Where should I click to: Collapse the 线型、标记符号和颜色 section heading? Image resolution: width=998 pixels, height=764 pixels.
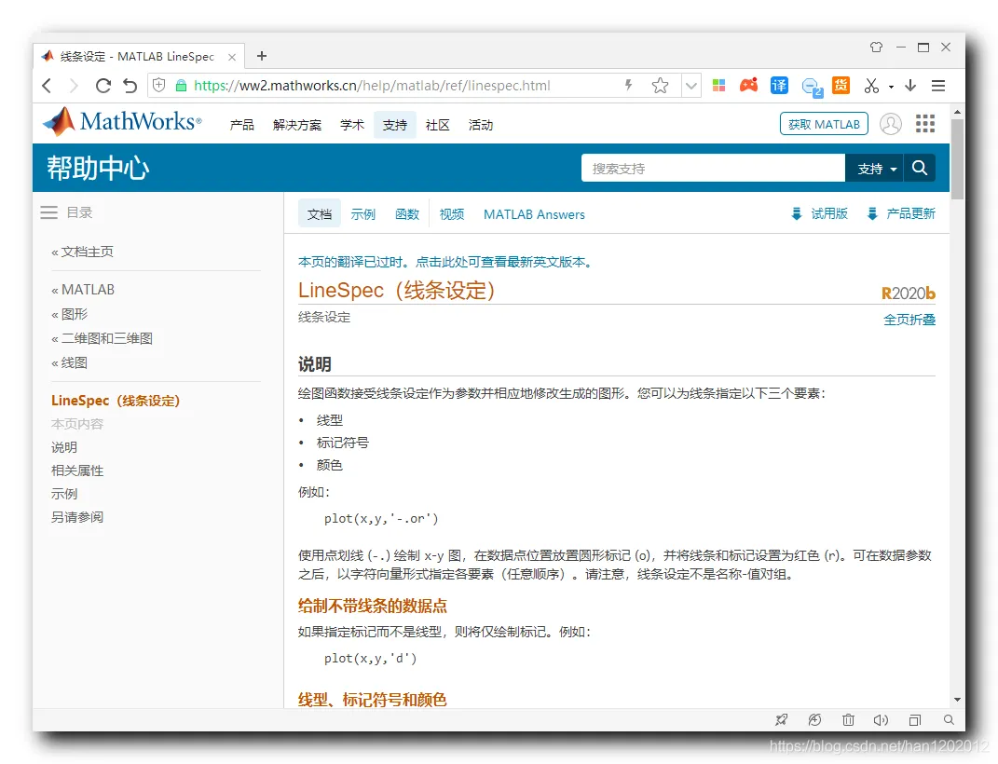click(373, 700)
